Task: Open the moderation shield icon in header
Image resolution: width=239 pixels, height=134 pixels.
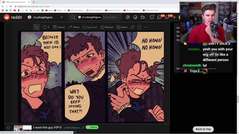Action: coord(152,17)
